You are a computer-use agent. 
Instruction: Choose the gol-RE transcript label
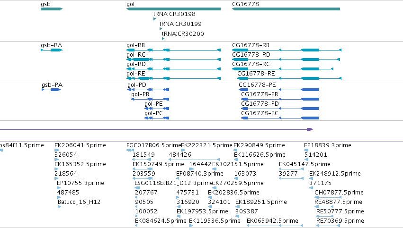136,74
